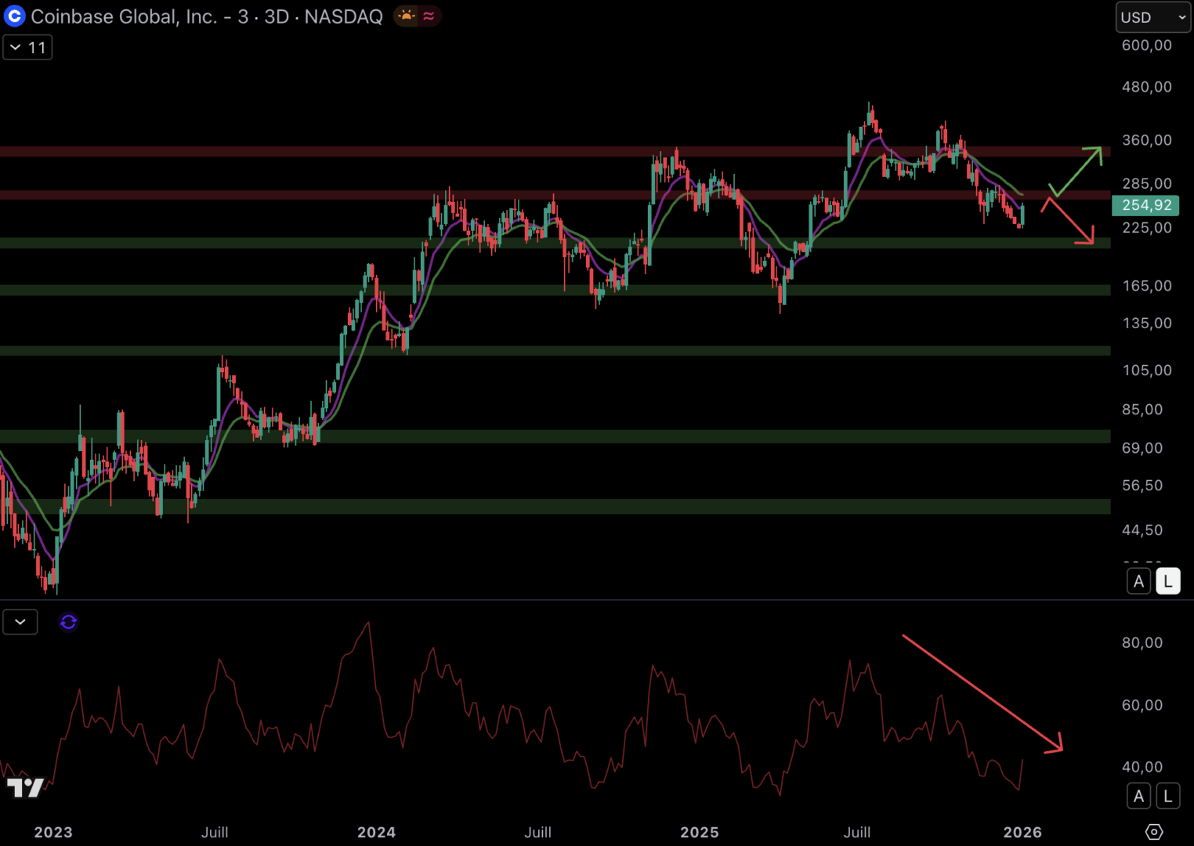Expand the indicator pane legend chevron
This screenshot has height=846, width=1194.
pos(20,622)
